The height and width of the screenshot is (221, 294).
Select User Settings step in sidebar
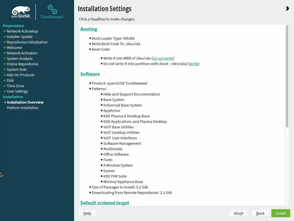pyautogui.click(x=18, y=91)
